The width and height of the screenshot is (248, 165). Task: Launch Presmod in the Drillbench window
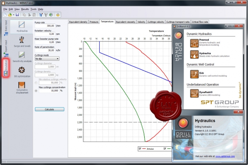(194, 43)
